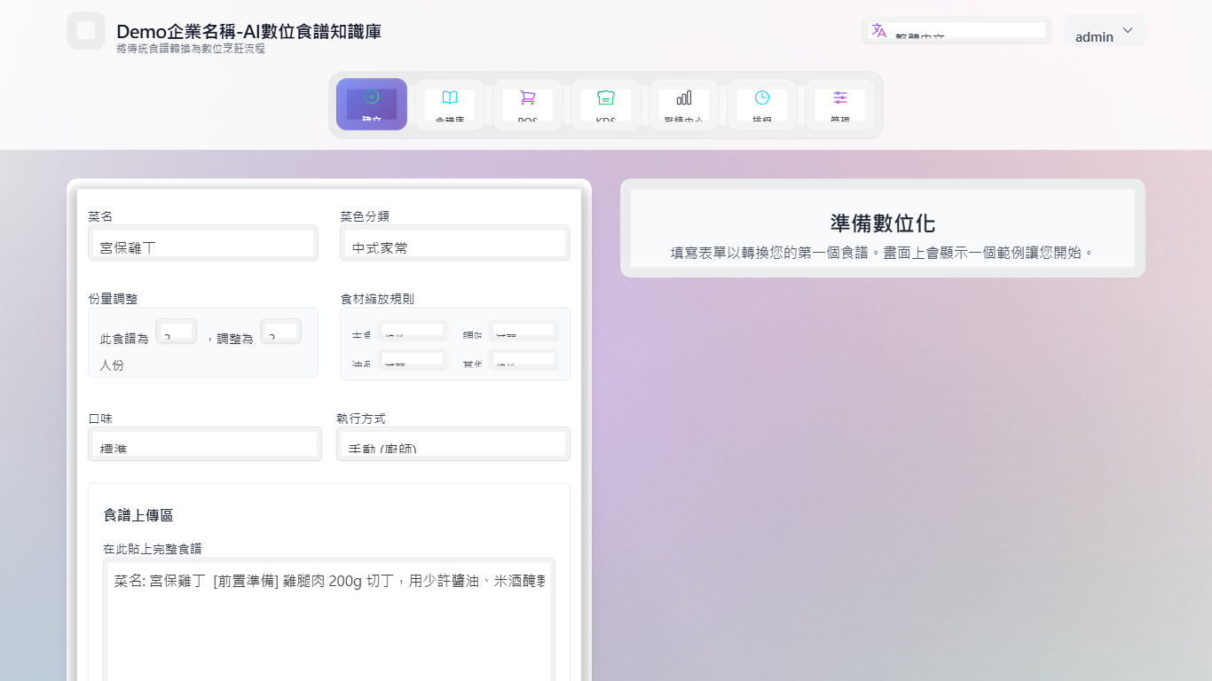Select the 建立 plus icon tab
Viewport: 1212px width, 681px height.
[x=371, y=104]
